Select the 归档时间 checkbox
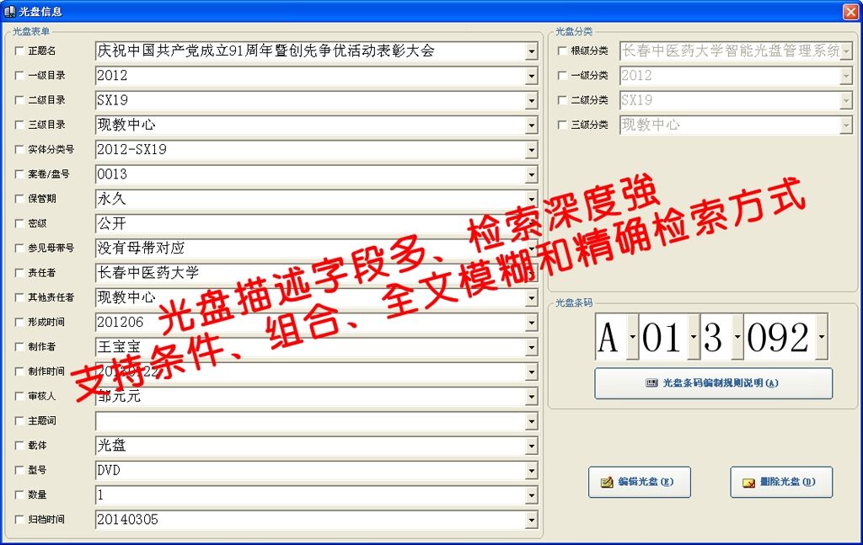Image resolution: width=863 pixels, height=545 pixels. (x=19, y=520)
